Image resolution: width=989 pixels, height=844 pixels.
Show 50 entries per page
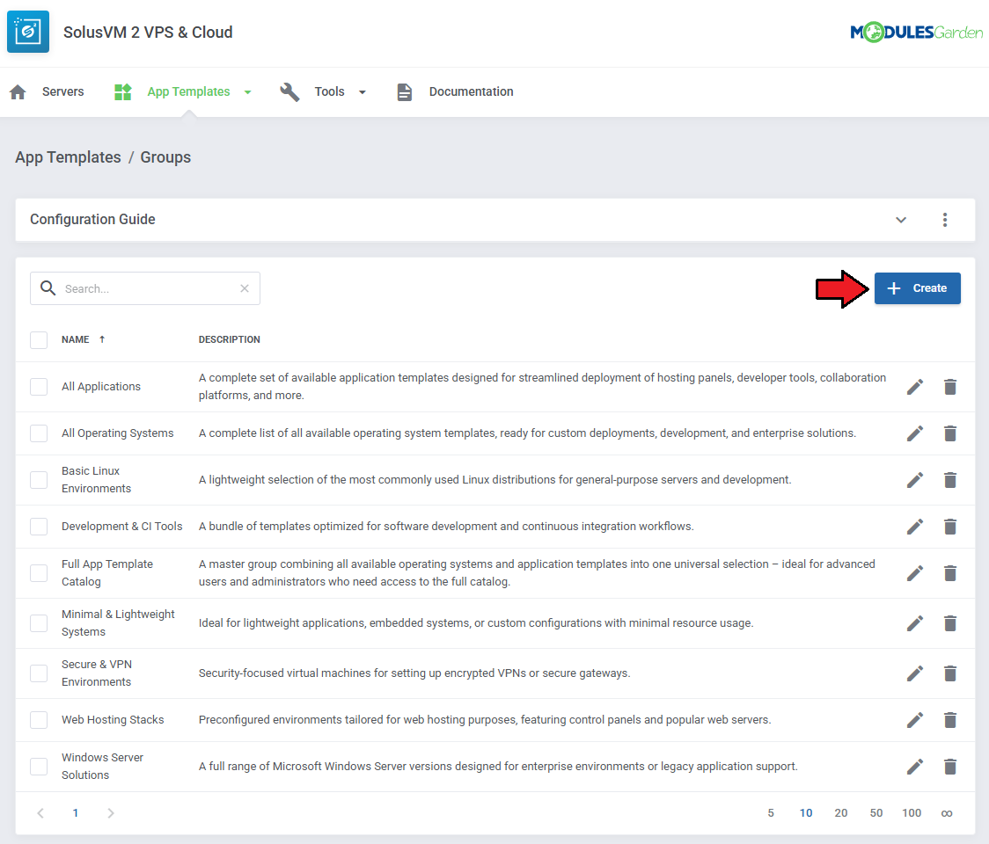[876, 813]
